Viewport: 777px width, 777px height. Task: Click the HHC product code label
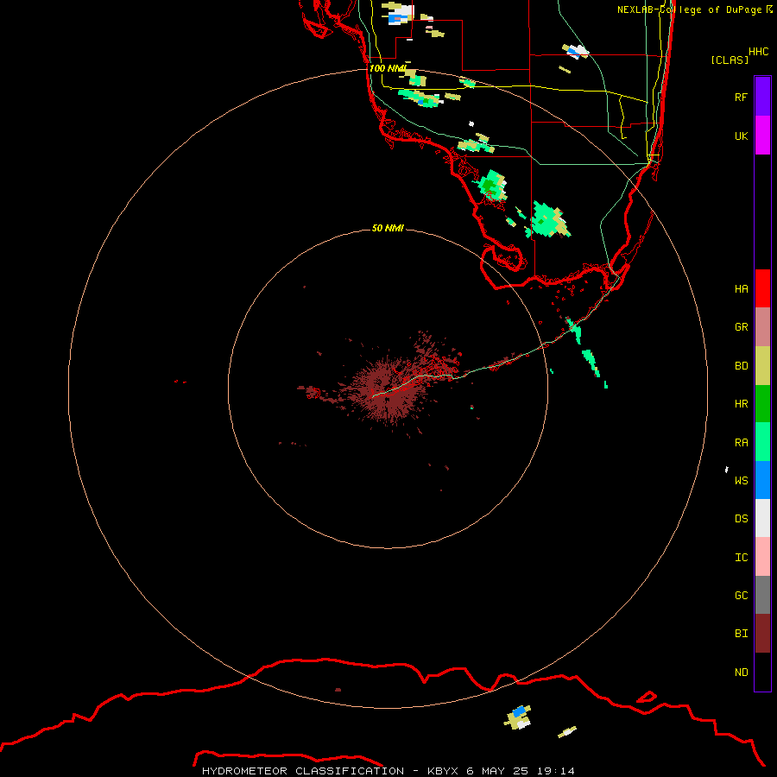point(758,52)
